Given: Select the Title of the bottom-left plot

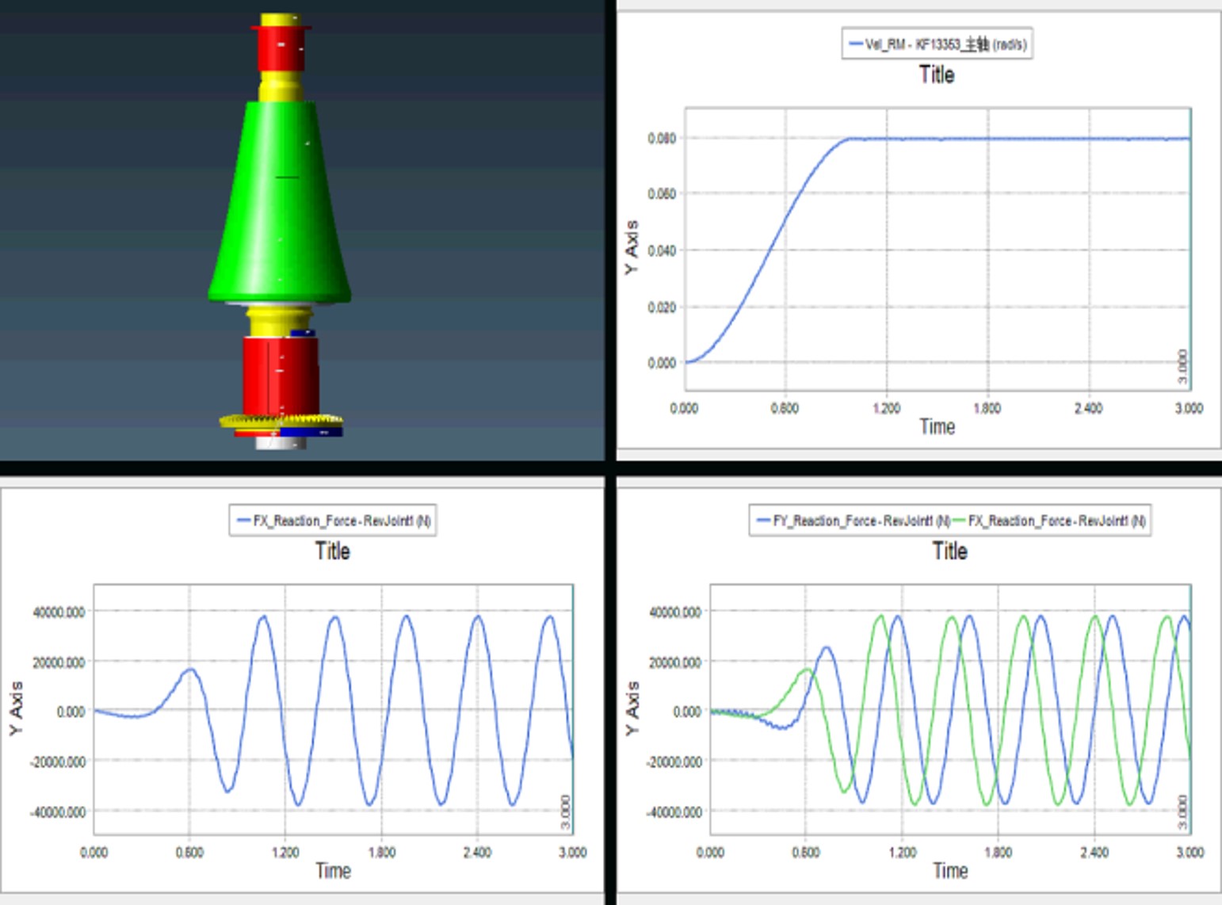Looking at the screenshot, I should (x=332, y=551).
